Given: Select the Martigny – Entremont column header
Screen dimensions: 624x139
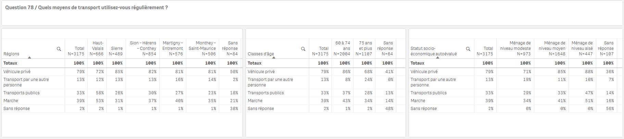Looking at the screenshot, I should [173, 48].
